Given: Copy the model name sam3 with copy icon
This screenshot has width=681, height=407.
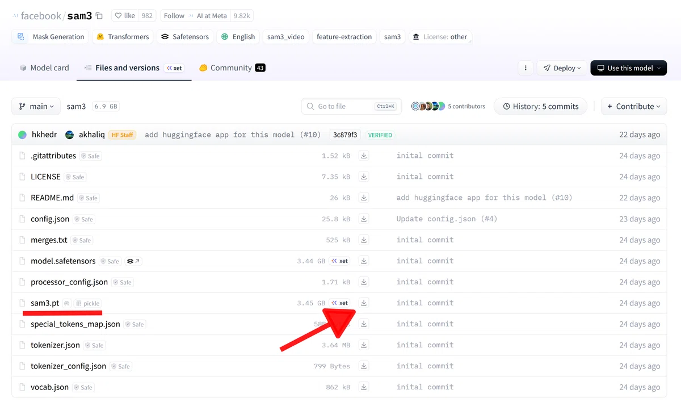Looking at the screenshot, I should pyautogui.click(x=99, y=16).
